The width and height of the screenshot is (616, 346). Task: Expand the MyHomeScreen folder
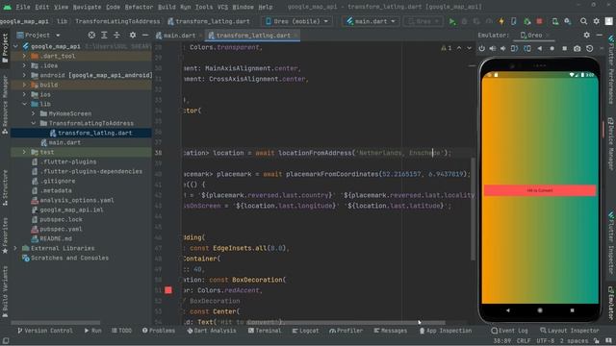point(34,113)
